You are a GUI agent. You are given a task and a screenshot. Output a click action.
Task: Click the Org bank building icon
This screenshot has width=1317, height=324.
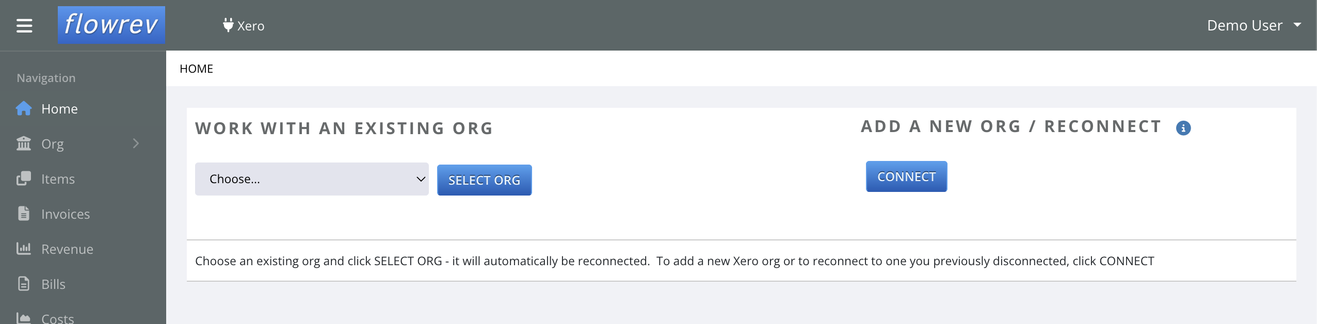[24, 143]
